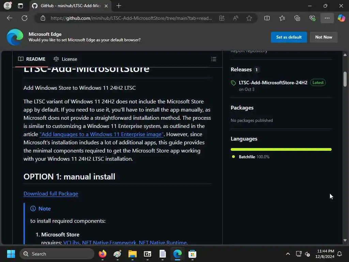Click the Report repository link text
The image size is (349, 262).
pos(249,52)
